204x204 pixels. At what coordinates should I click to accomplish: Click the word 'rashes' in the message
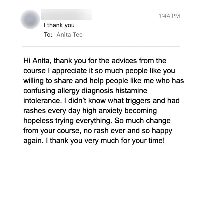[33, 111]
